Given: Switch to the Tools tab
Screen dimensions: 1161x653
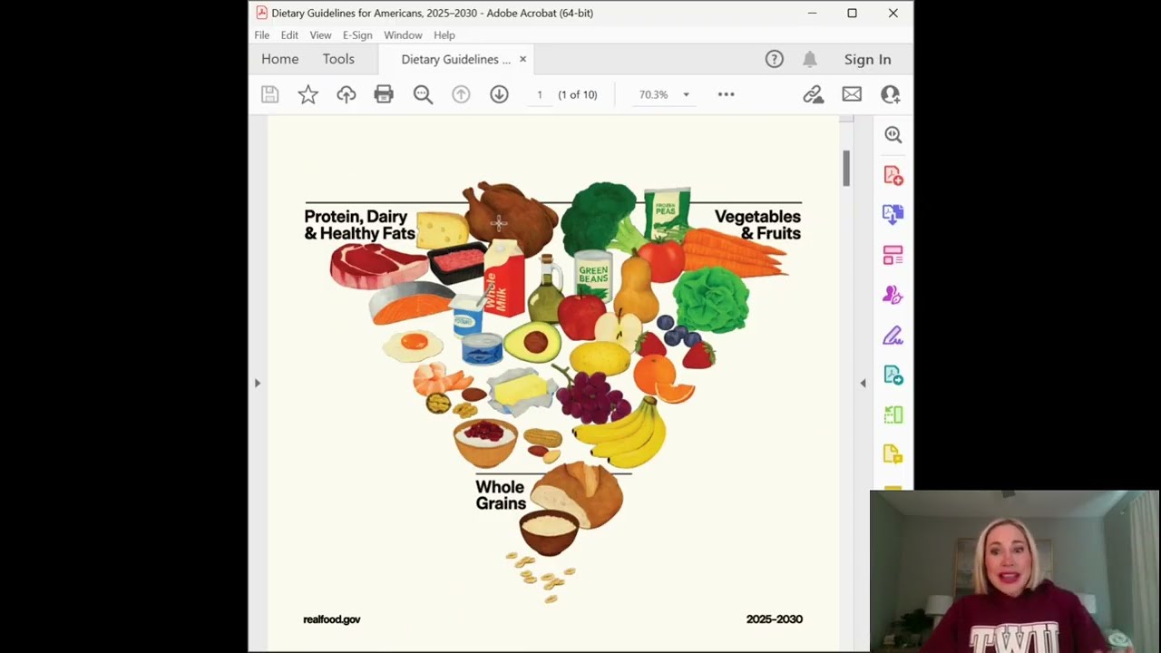Looking at the screenshot, I should 338,59.
